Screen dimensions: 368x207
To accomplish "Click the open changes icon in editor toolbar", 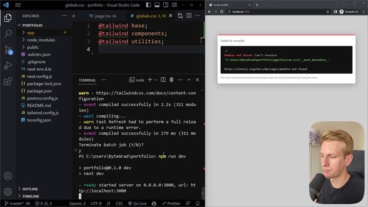I will coord(180,16).
